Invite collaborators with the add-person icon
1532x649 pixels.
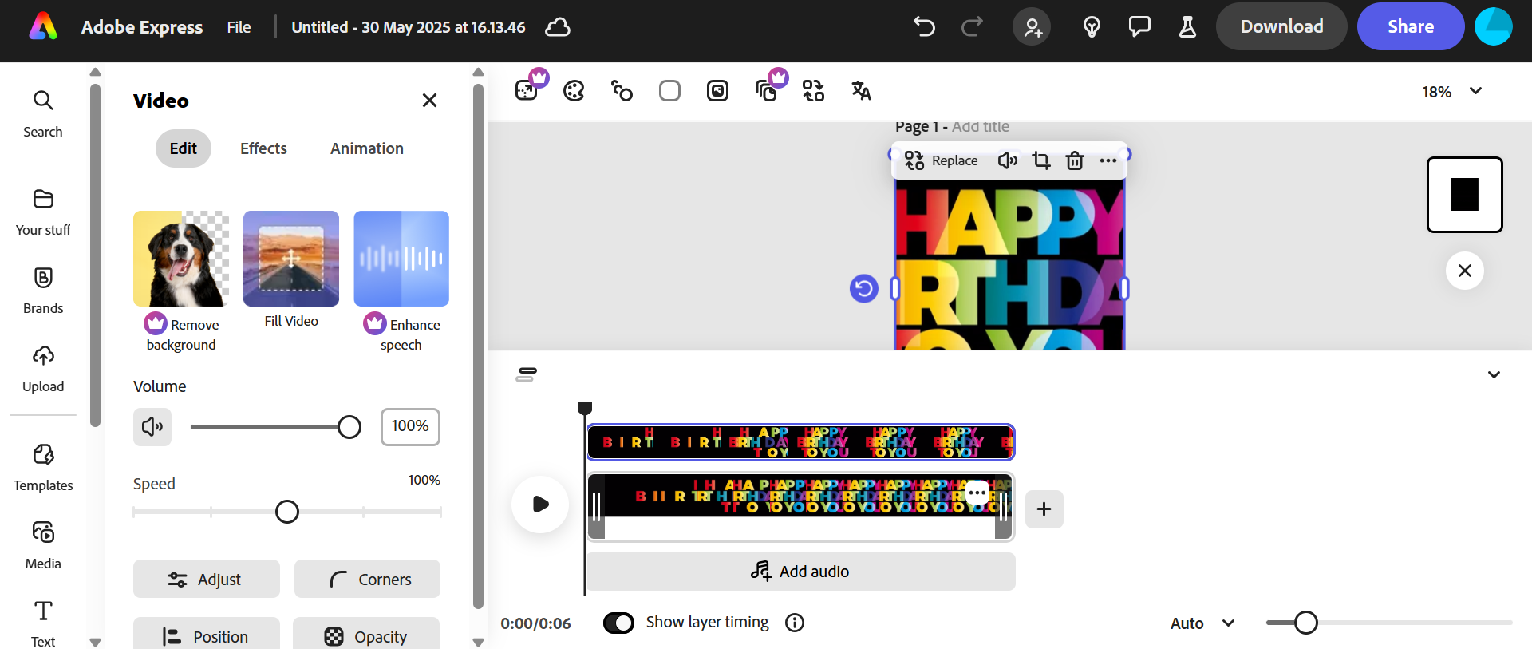coord(1032,27)
